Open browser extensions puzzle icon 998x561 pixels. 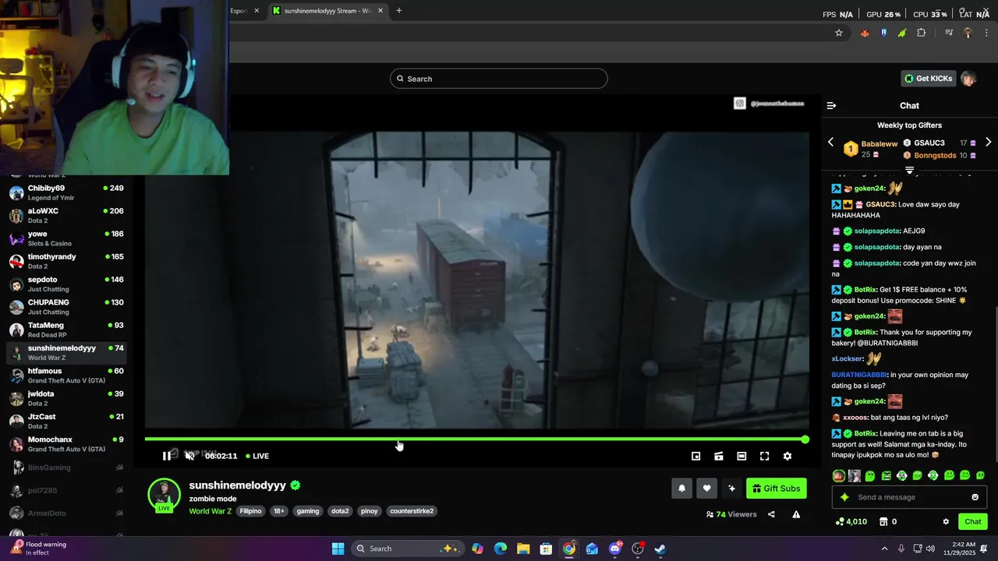click(922, 33)
